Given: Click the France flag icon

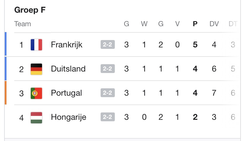Looking at the screenshot, I should pyautogui.click(x=36, y=45).
